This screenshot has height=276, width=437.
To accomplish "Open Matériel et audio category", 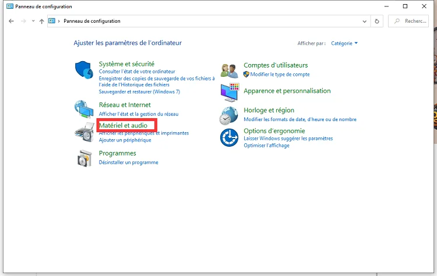I will coord(123,126).
